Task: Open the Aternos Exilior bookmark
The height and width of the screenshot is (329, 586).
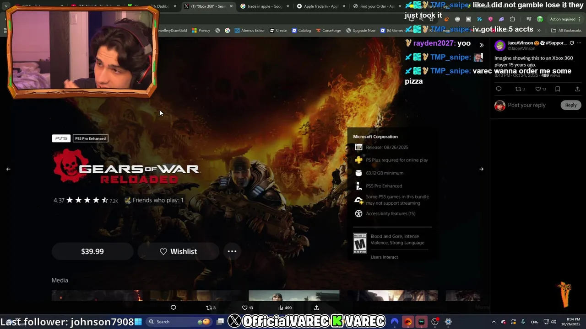Action: (250, 31)
